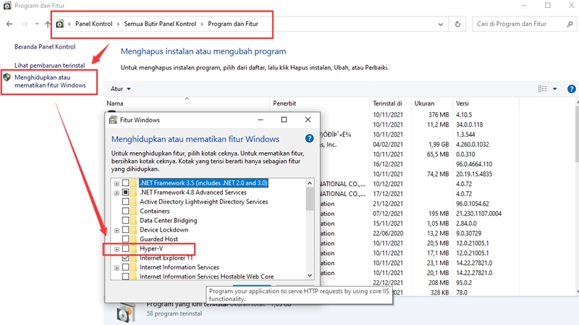Click the view layout icon in toolbar
This screenshot has height=325, width=579.
coord(542,88)
